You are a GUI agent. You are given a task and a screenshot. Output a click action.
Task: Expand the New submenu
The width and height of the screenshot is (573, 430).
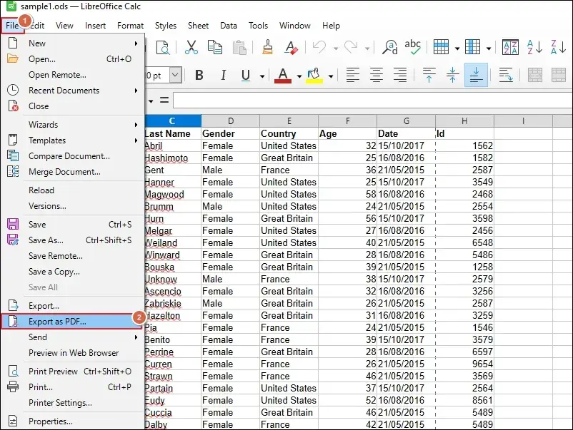click(x=73, y=43)
